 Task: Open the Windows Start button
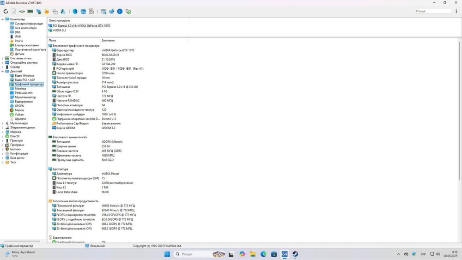tap(167, 254)
